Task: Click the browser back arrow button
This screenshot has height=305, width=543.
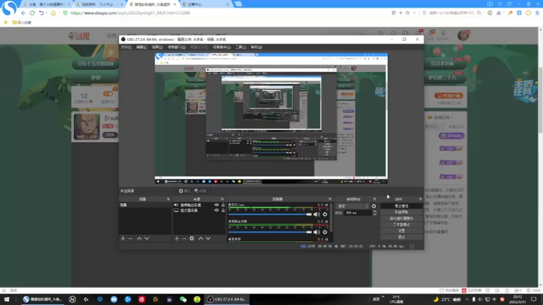Action: click(x=23, y=13)
